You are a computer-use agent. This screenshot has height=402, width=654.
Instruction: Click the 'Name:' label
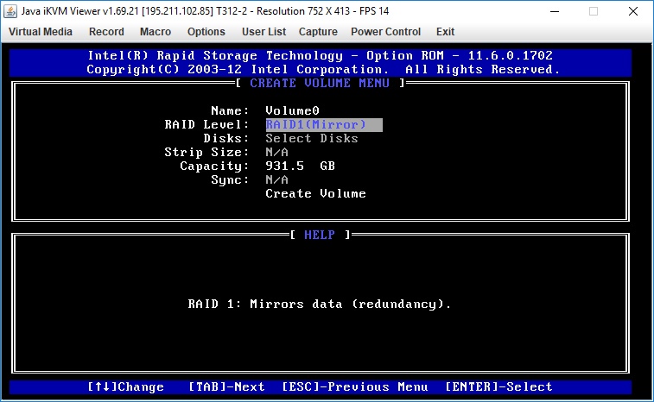pyautogui.click(x=230, y=110)
